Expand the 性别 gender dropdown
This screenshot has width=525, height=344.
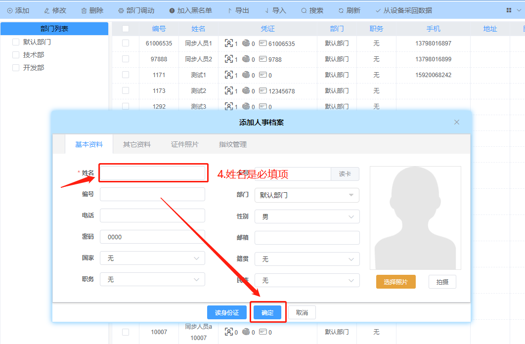click(306, 216)
